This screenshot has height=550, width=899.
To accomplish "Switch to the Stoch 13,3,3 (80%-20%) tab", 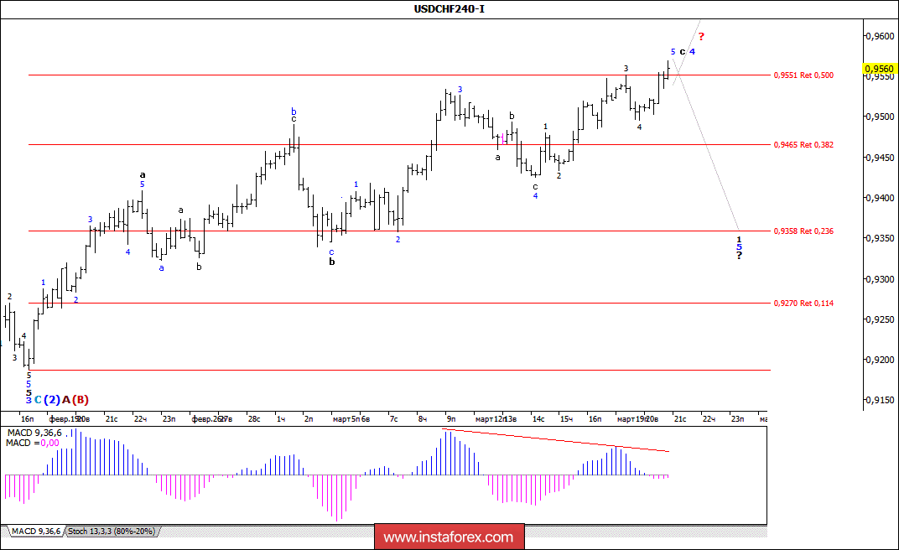I will (x=112, y=531).
